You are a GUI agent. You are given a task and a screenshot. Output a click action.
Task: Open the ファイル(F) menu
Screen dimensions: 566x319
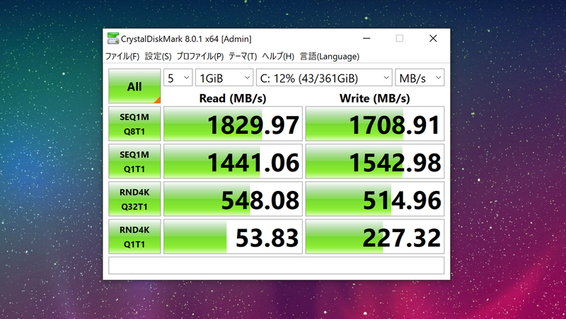(122, 57)
